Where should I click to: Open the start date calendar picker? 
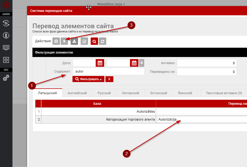[x=100, y=63]
